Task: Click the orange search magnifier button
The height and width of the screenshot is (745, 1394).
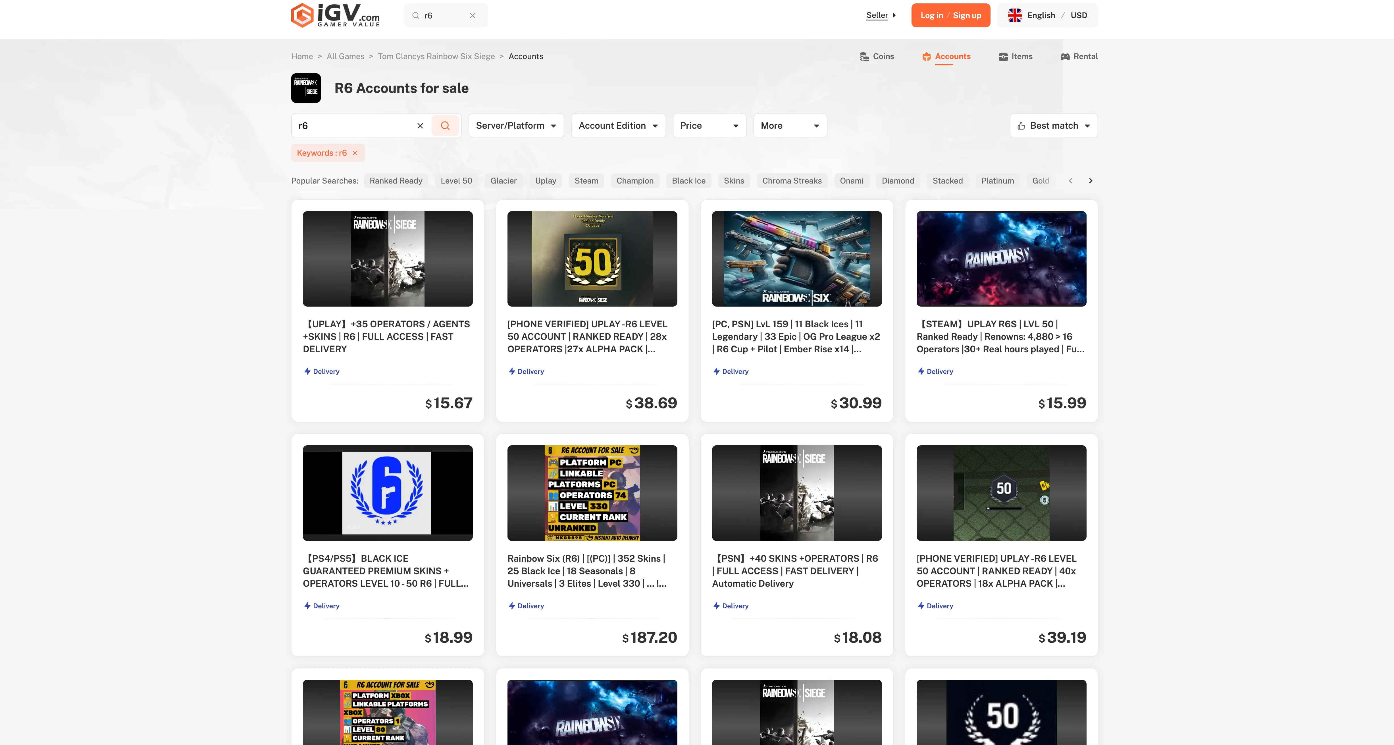Action: [445, 125]
